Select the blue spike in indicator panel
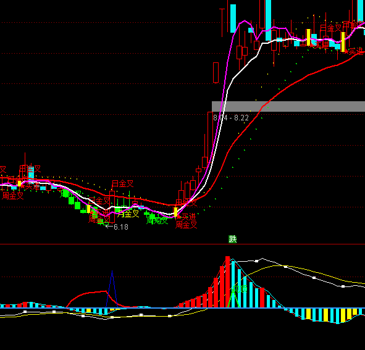Screen dimensions: 365x350 coord(112,289)
